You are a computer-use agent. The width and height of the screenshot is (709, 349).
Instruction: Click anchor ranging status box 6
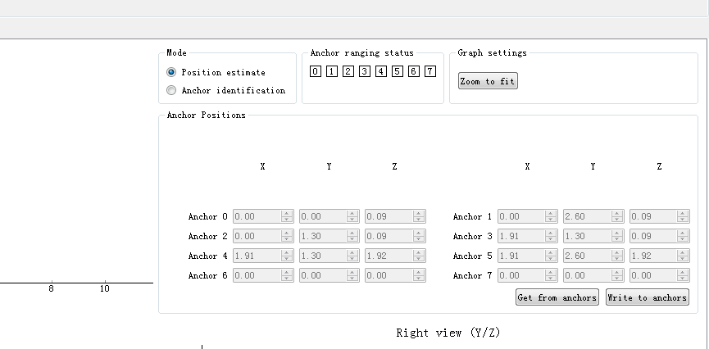click(414, 71)
